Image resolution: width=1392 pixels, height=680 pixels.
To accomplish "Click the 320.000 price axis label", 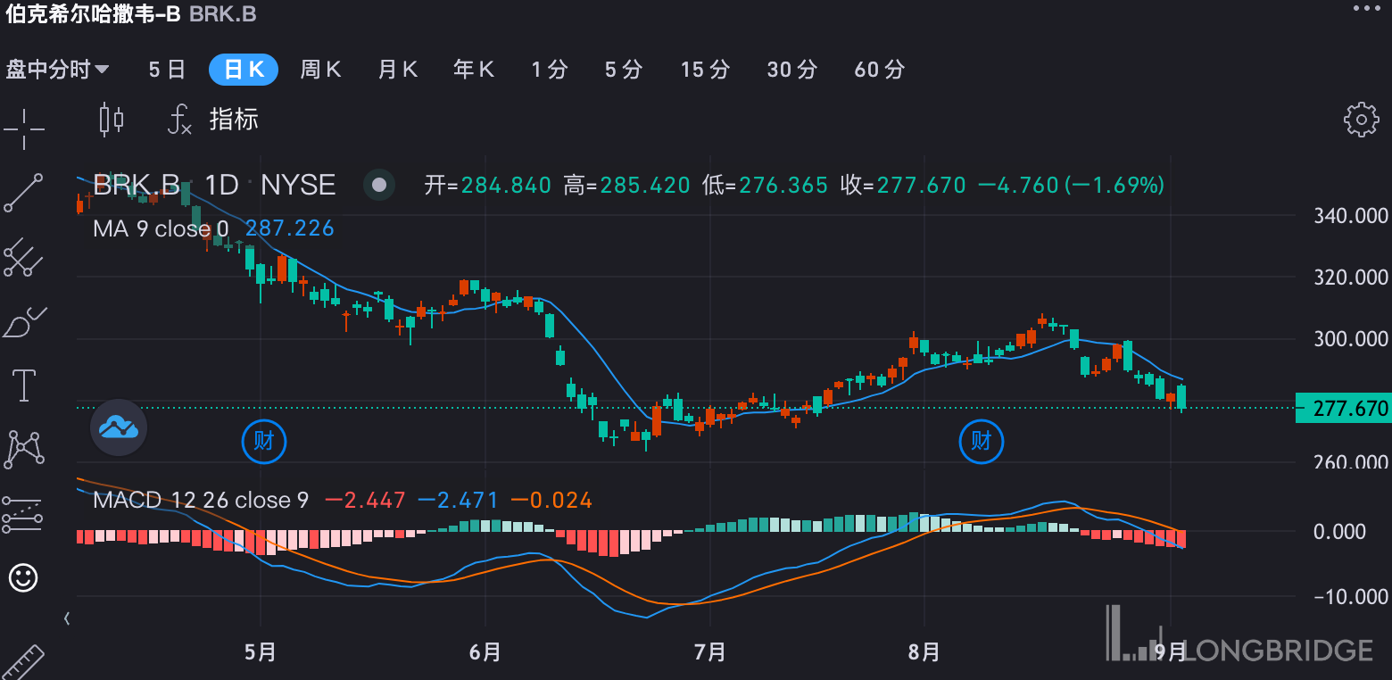I will (1351, 278).
